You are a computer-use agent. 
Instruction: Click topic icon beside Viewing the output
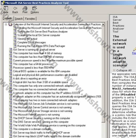(x=15, y=39)
